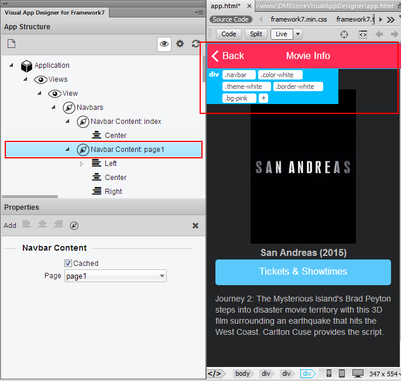Click the Views eye icon in tree
The height and width of the screenshot is (381, 401).
tap(40, 79)
